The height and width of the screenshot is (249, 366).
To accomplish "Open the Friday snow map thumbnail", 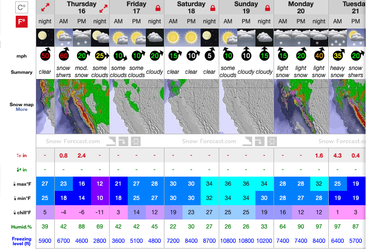I will click(137, 107).
